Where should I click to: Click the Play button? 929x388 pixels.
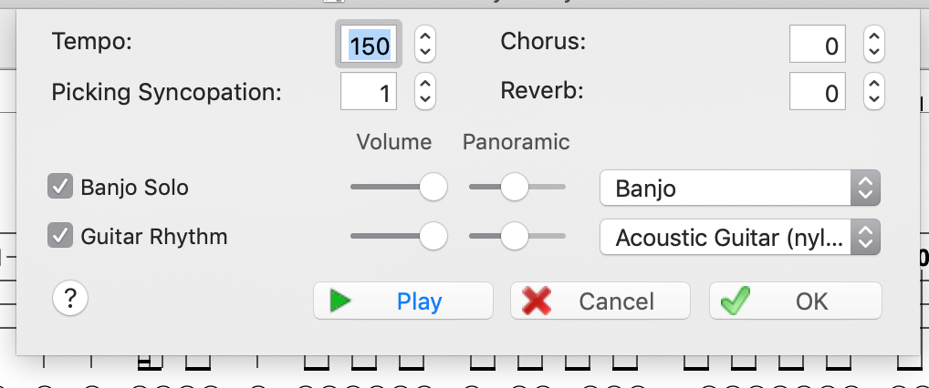coord(402,301)
